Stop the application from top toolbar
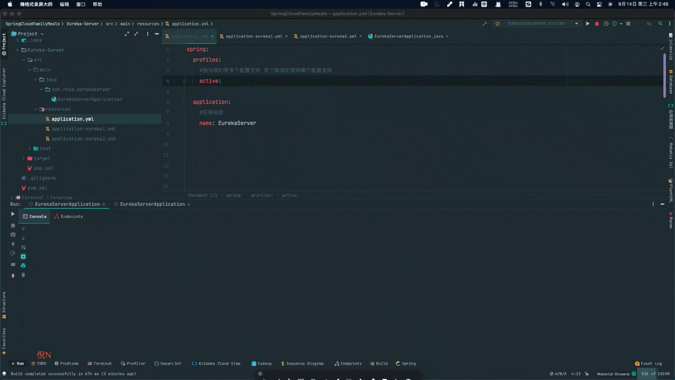Viewport: 675px width, 380px height. click(628, 24)
